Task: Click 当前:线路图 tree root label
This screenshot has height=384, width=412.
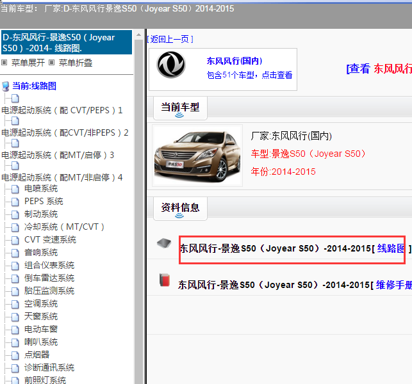Action: click(35, 86)
